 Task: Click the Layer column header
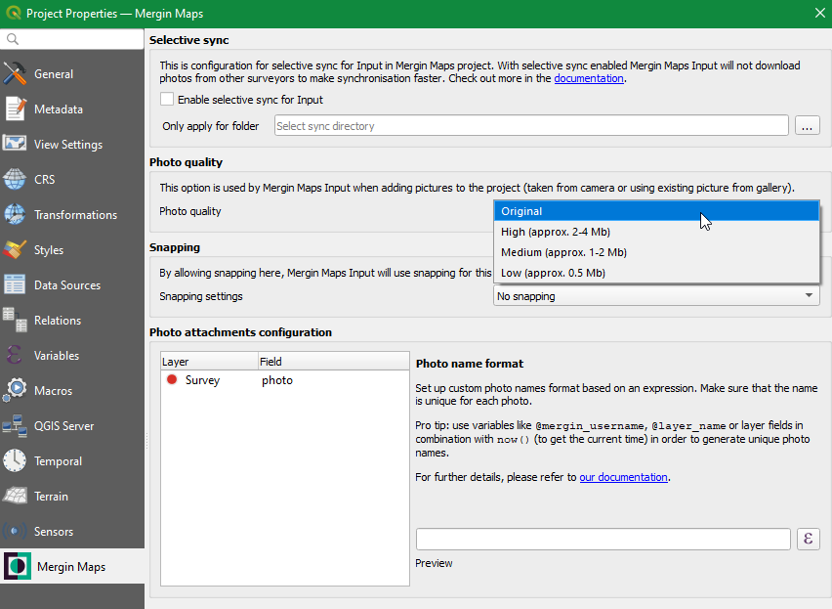(210, 362)
